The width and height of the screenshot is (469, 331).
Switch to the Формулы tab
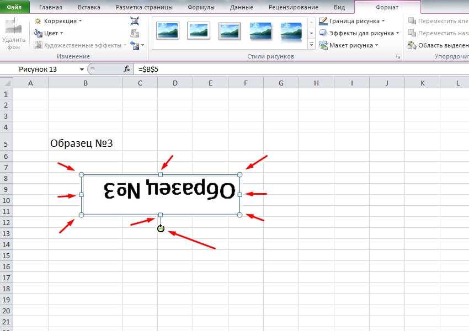click(x=201, y=7)
